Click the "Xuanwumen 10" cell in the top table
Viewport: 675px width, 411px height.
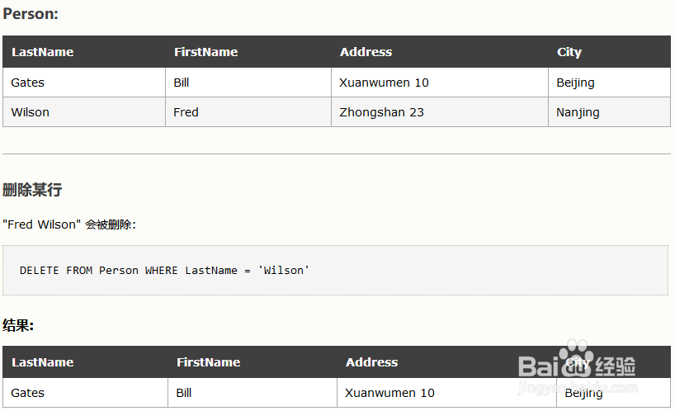pos(384,83)
